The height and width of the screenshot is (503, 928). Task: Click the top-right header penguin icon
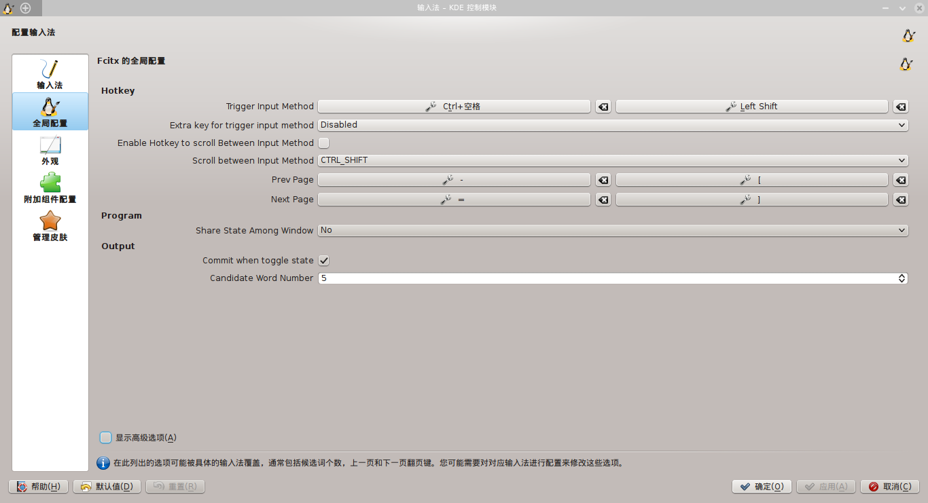point(908,36)
